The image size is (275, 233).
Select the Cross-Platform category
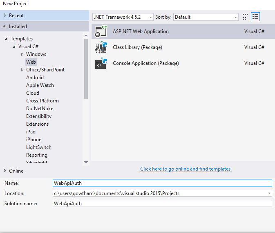42,101
